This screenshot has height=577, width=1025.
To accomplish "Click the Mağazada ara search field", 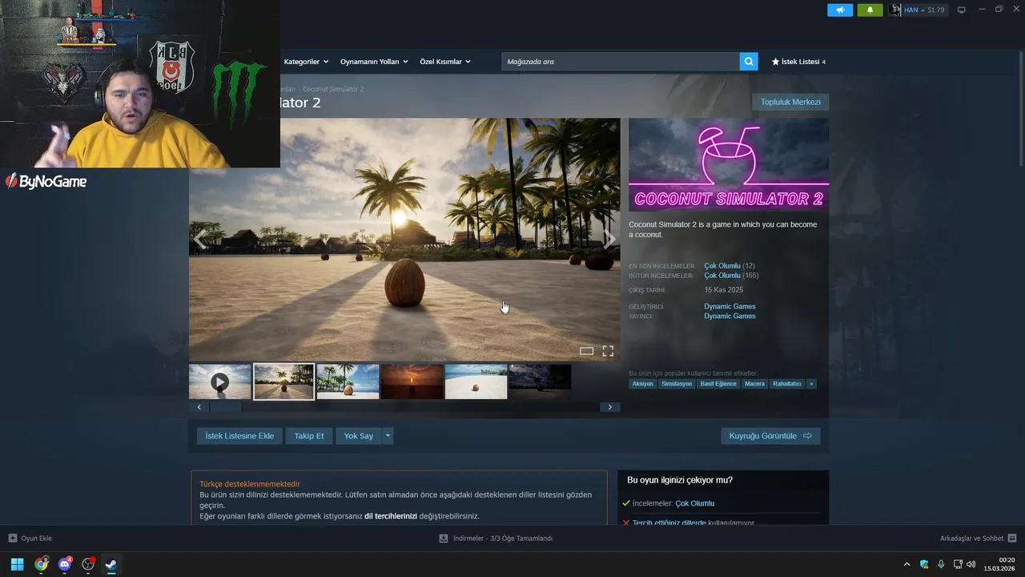I will [x=621, y=62].
